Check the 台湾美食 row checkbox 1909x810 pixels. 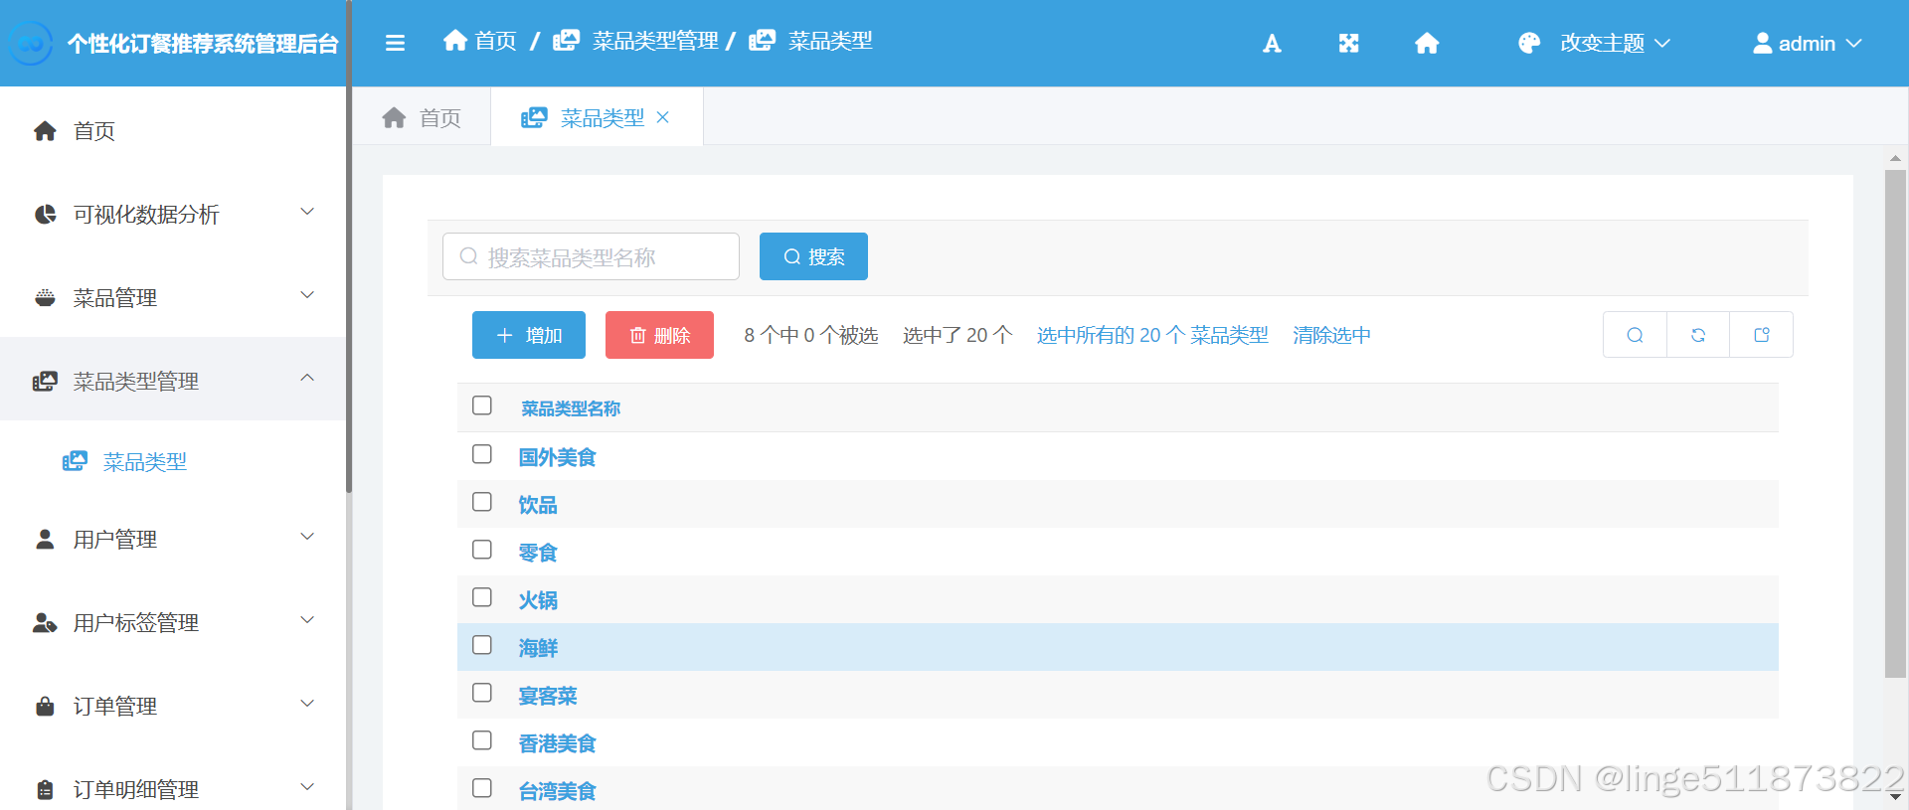pos(482,788)
